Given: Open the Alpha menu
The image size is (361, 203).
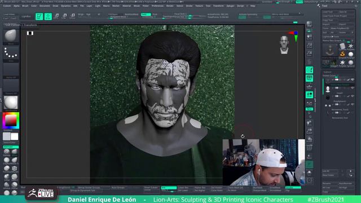Looking at the screenshot, I should [16, 6].
